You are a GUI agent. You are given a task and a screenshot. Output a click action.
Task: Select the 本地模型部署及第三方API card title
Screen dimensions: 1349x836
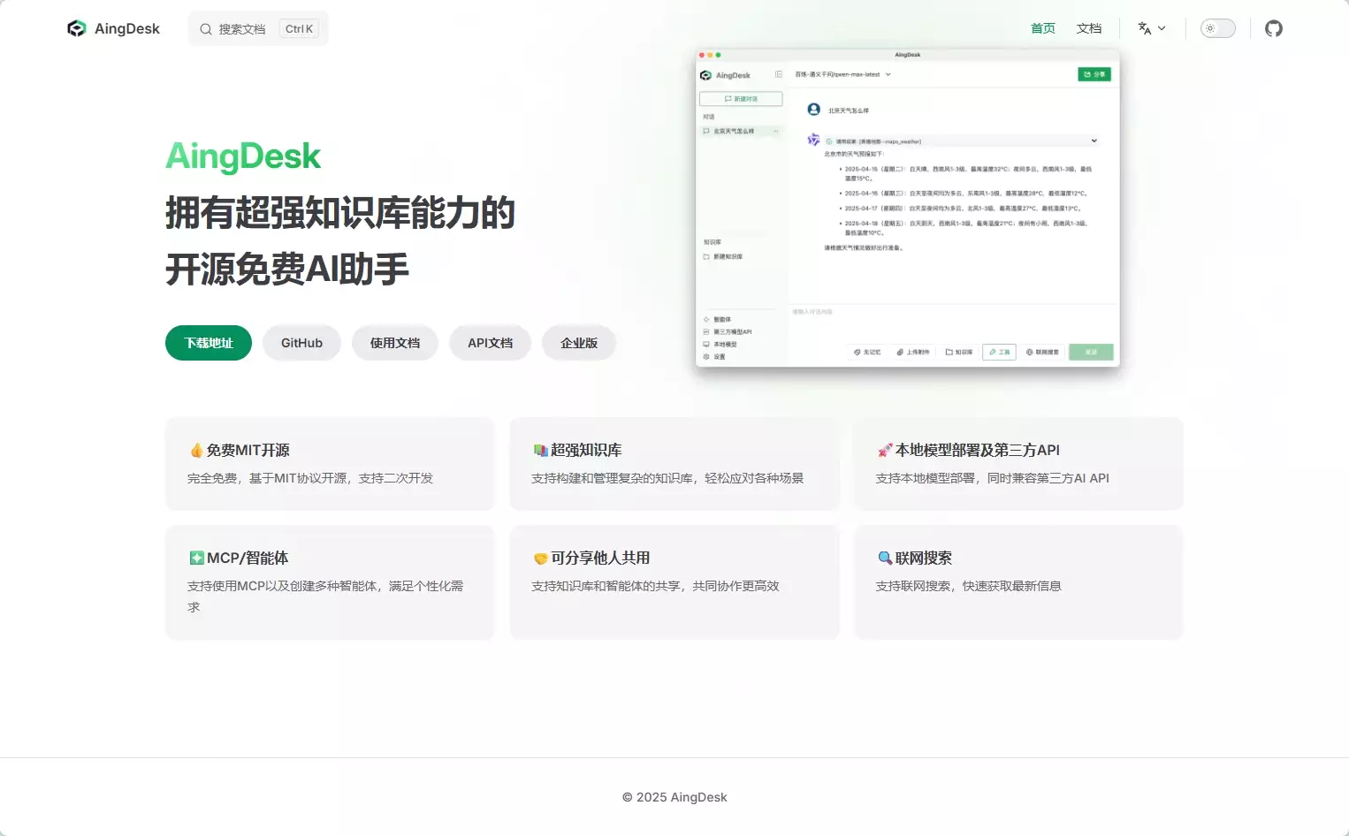point(978,451)
